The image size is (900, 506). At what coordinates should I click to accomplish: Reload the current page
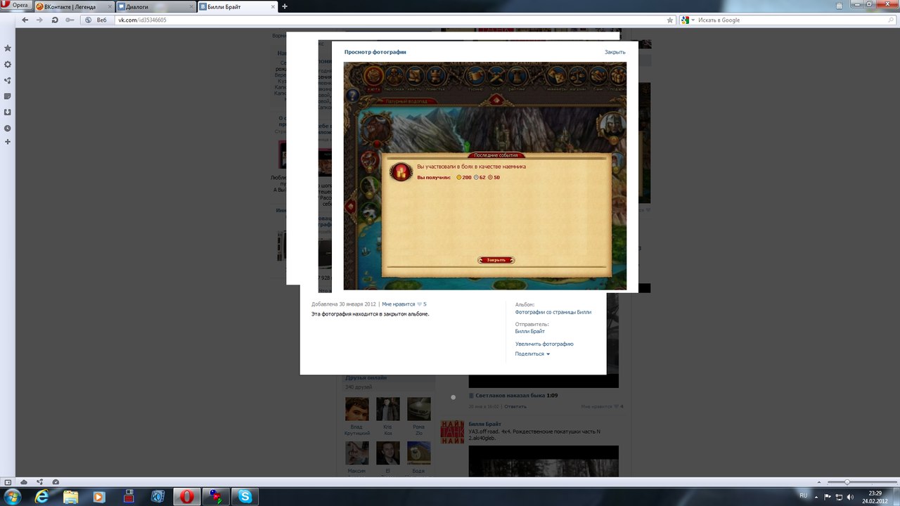[x=56, y=20]
